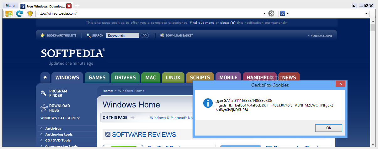Image resolution: width=378 pixels, height=149 pixels.
Task: Select the Linux category tab
Action: coord(173,77)
